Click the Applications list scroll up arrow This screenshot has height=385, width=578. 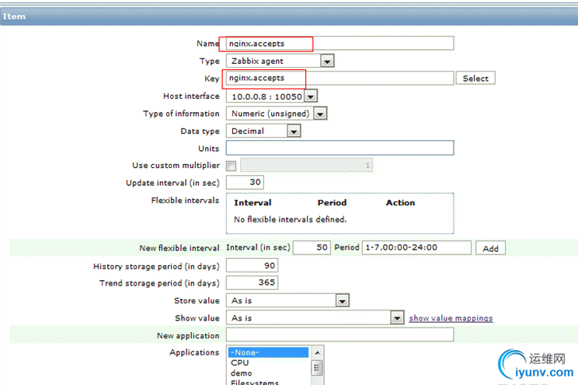point(317,353)
